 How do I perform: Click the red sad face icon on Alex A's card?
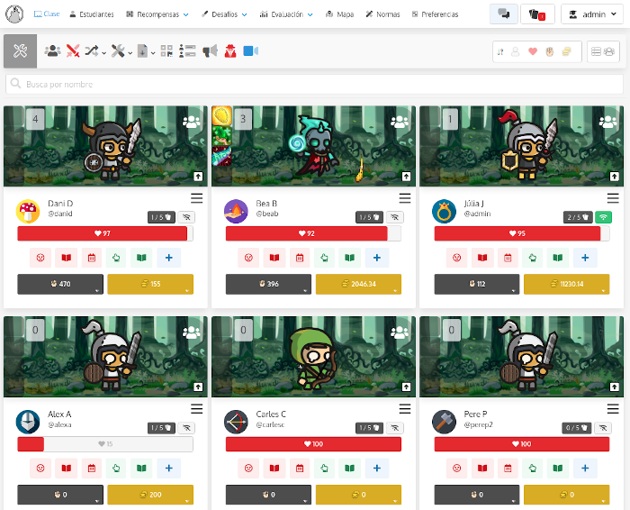40,469
